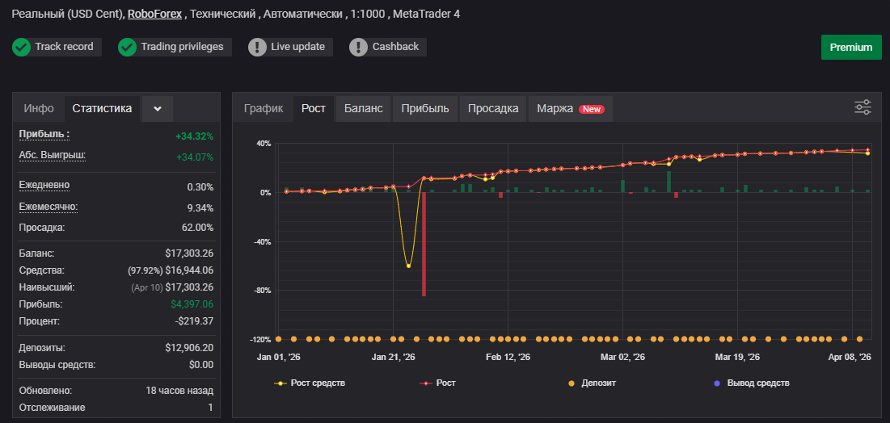The height and width of the screenshot is (423, 890).
Task: Click the -$219.37 interest value
Action: coord(194,321)
